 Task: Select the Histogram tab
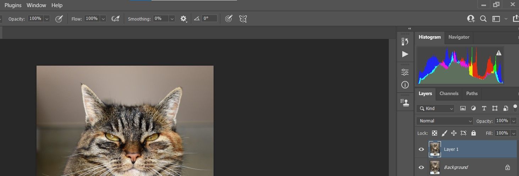click(x=430, y=37)
